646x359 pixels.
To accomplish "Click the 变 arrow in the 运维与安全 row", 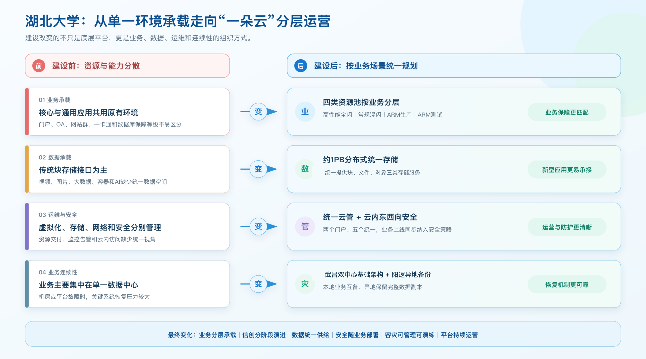I will 259,226.
